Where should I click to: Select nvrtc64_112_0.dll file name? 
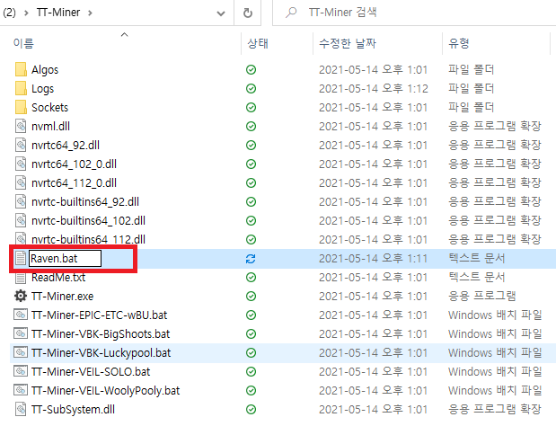point(74,182)
